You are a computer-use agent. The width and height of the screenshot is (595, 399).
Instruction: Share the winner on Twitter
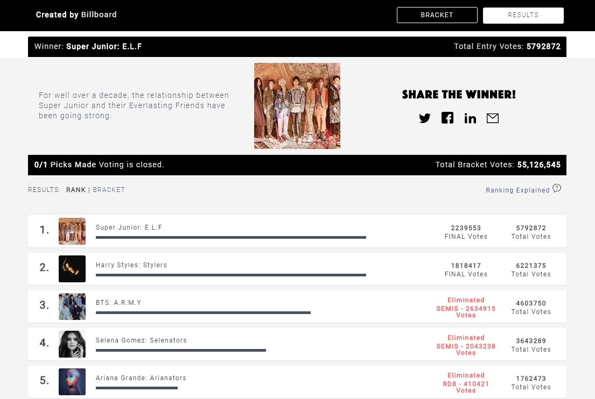point(425,118)
